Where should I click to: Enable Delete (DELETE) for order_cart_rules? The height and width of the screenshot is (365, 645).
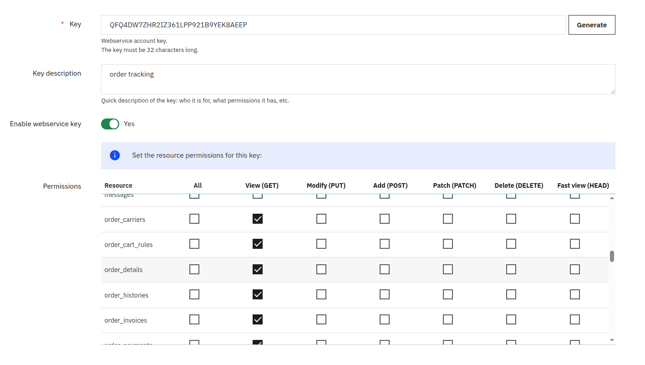[511, 244]
